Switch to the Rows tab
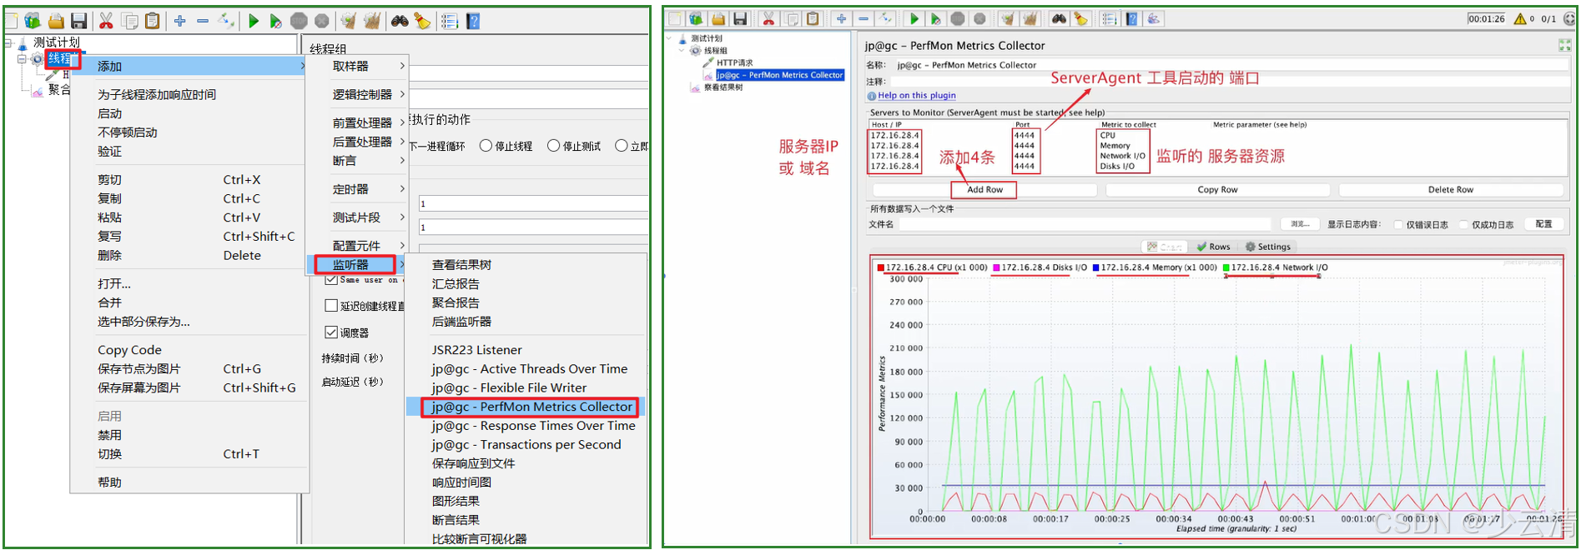 click(x=1213, y=247)
